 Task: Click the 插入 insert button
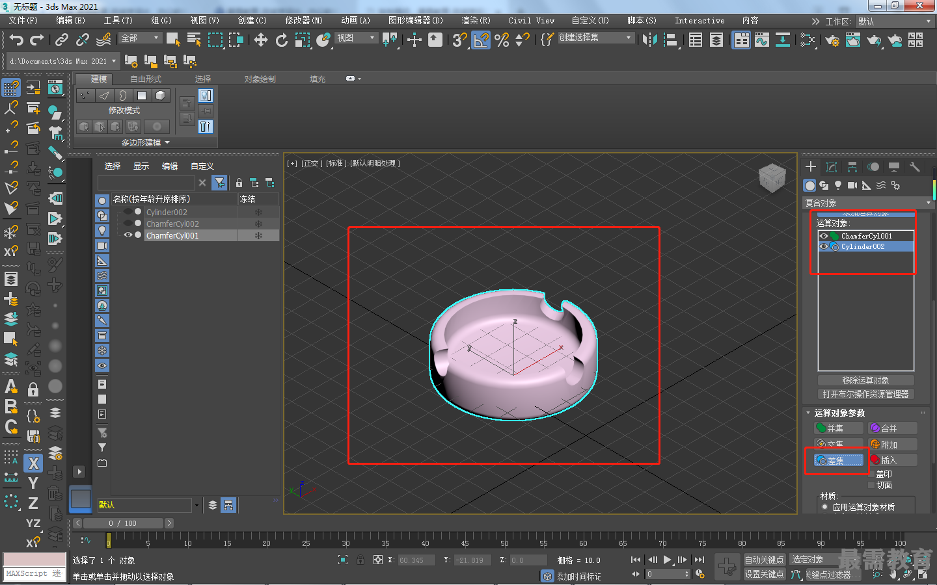[x=893, y=460]
